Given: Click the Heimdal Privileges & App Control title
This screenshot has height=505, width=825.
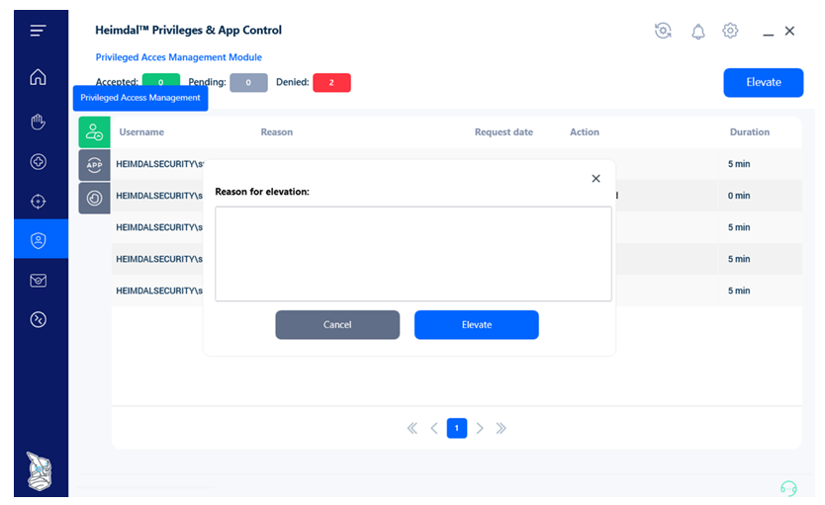Looking at the screenshot, I should click(188, 30).
